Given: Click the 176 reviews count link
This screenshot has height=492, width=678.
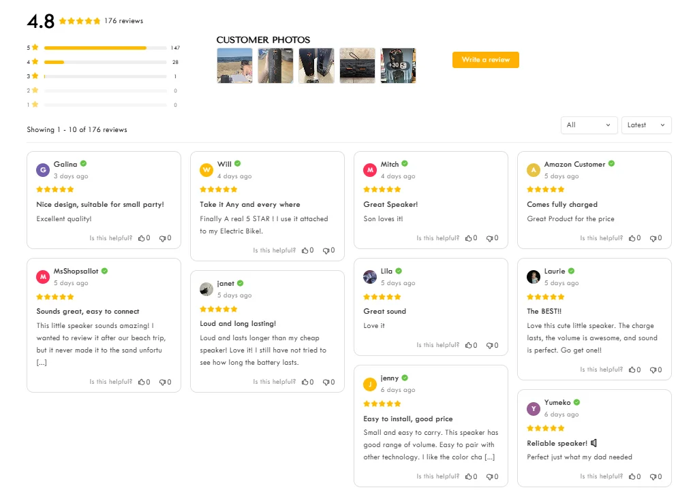Looking at the screenshot, I should (x=123, y=21).
